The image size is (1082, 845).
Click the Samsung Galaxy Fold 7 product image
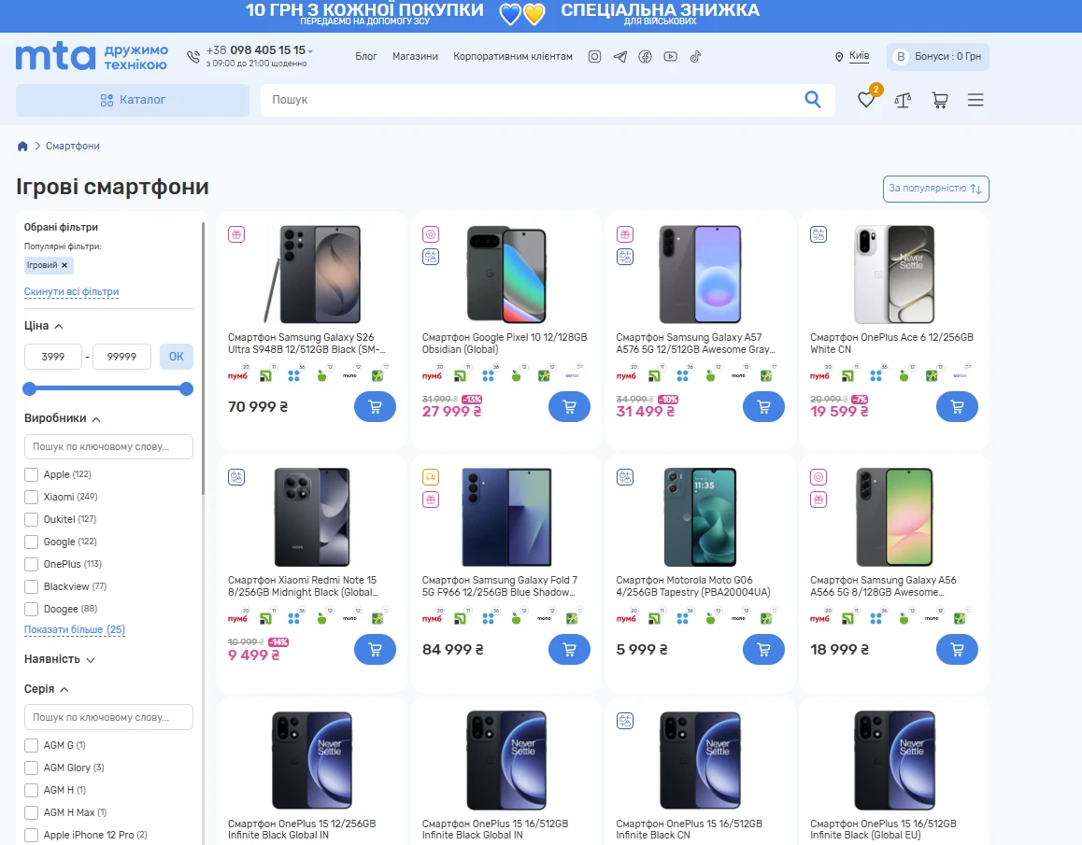506,517
